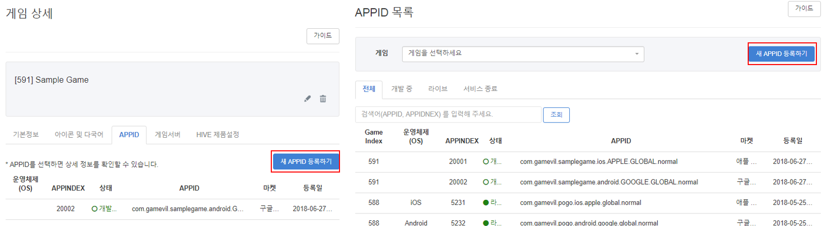826x226 pixels.
Task: Click the 조회 search button
Action: 556,115
